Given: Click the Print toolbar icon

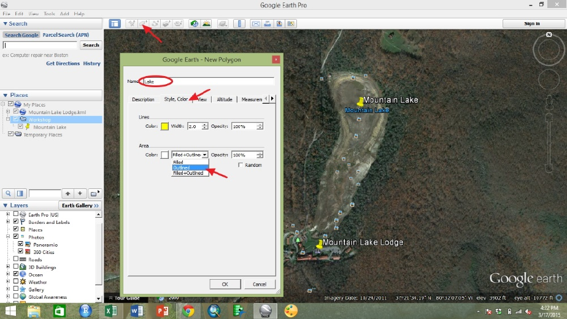Looking at the screenshot, I should 267,24.
